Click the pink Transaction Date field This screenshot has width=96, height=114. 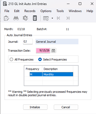[x=43, y=50]
